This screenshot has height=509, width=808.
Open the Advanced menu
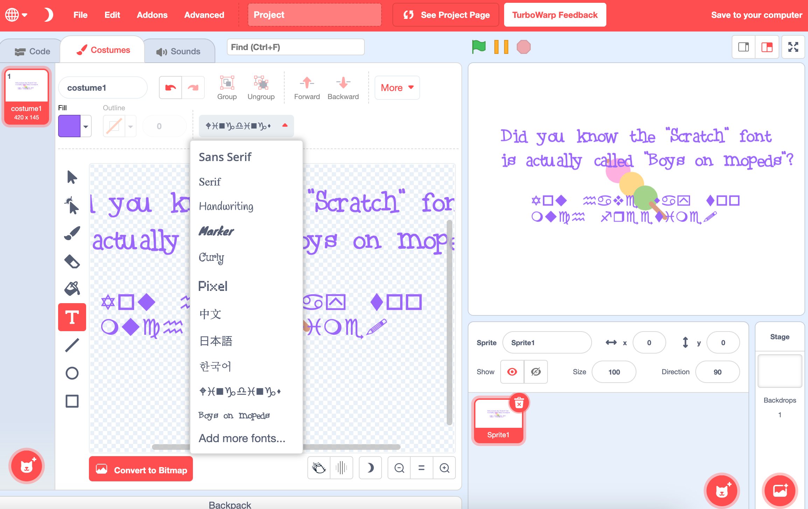(x=204, y=15)
